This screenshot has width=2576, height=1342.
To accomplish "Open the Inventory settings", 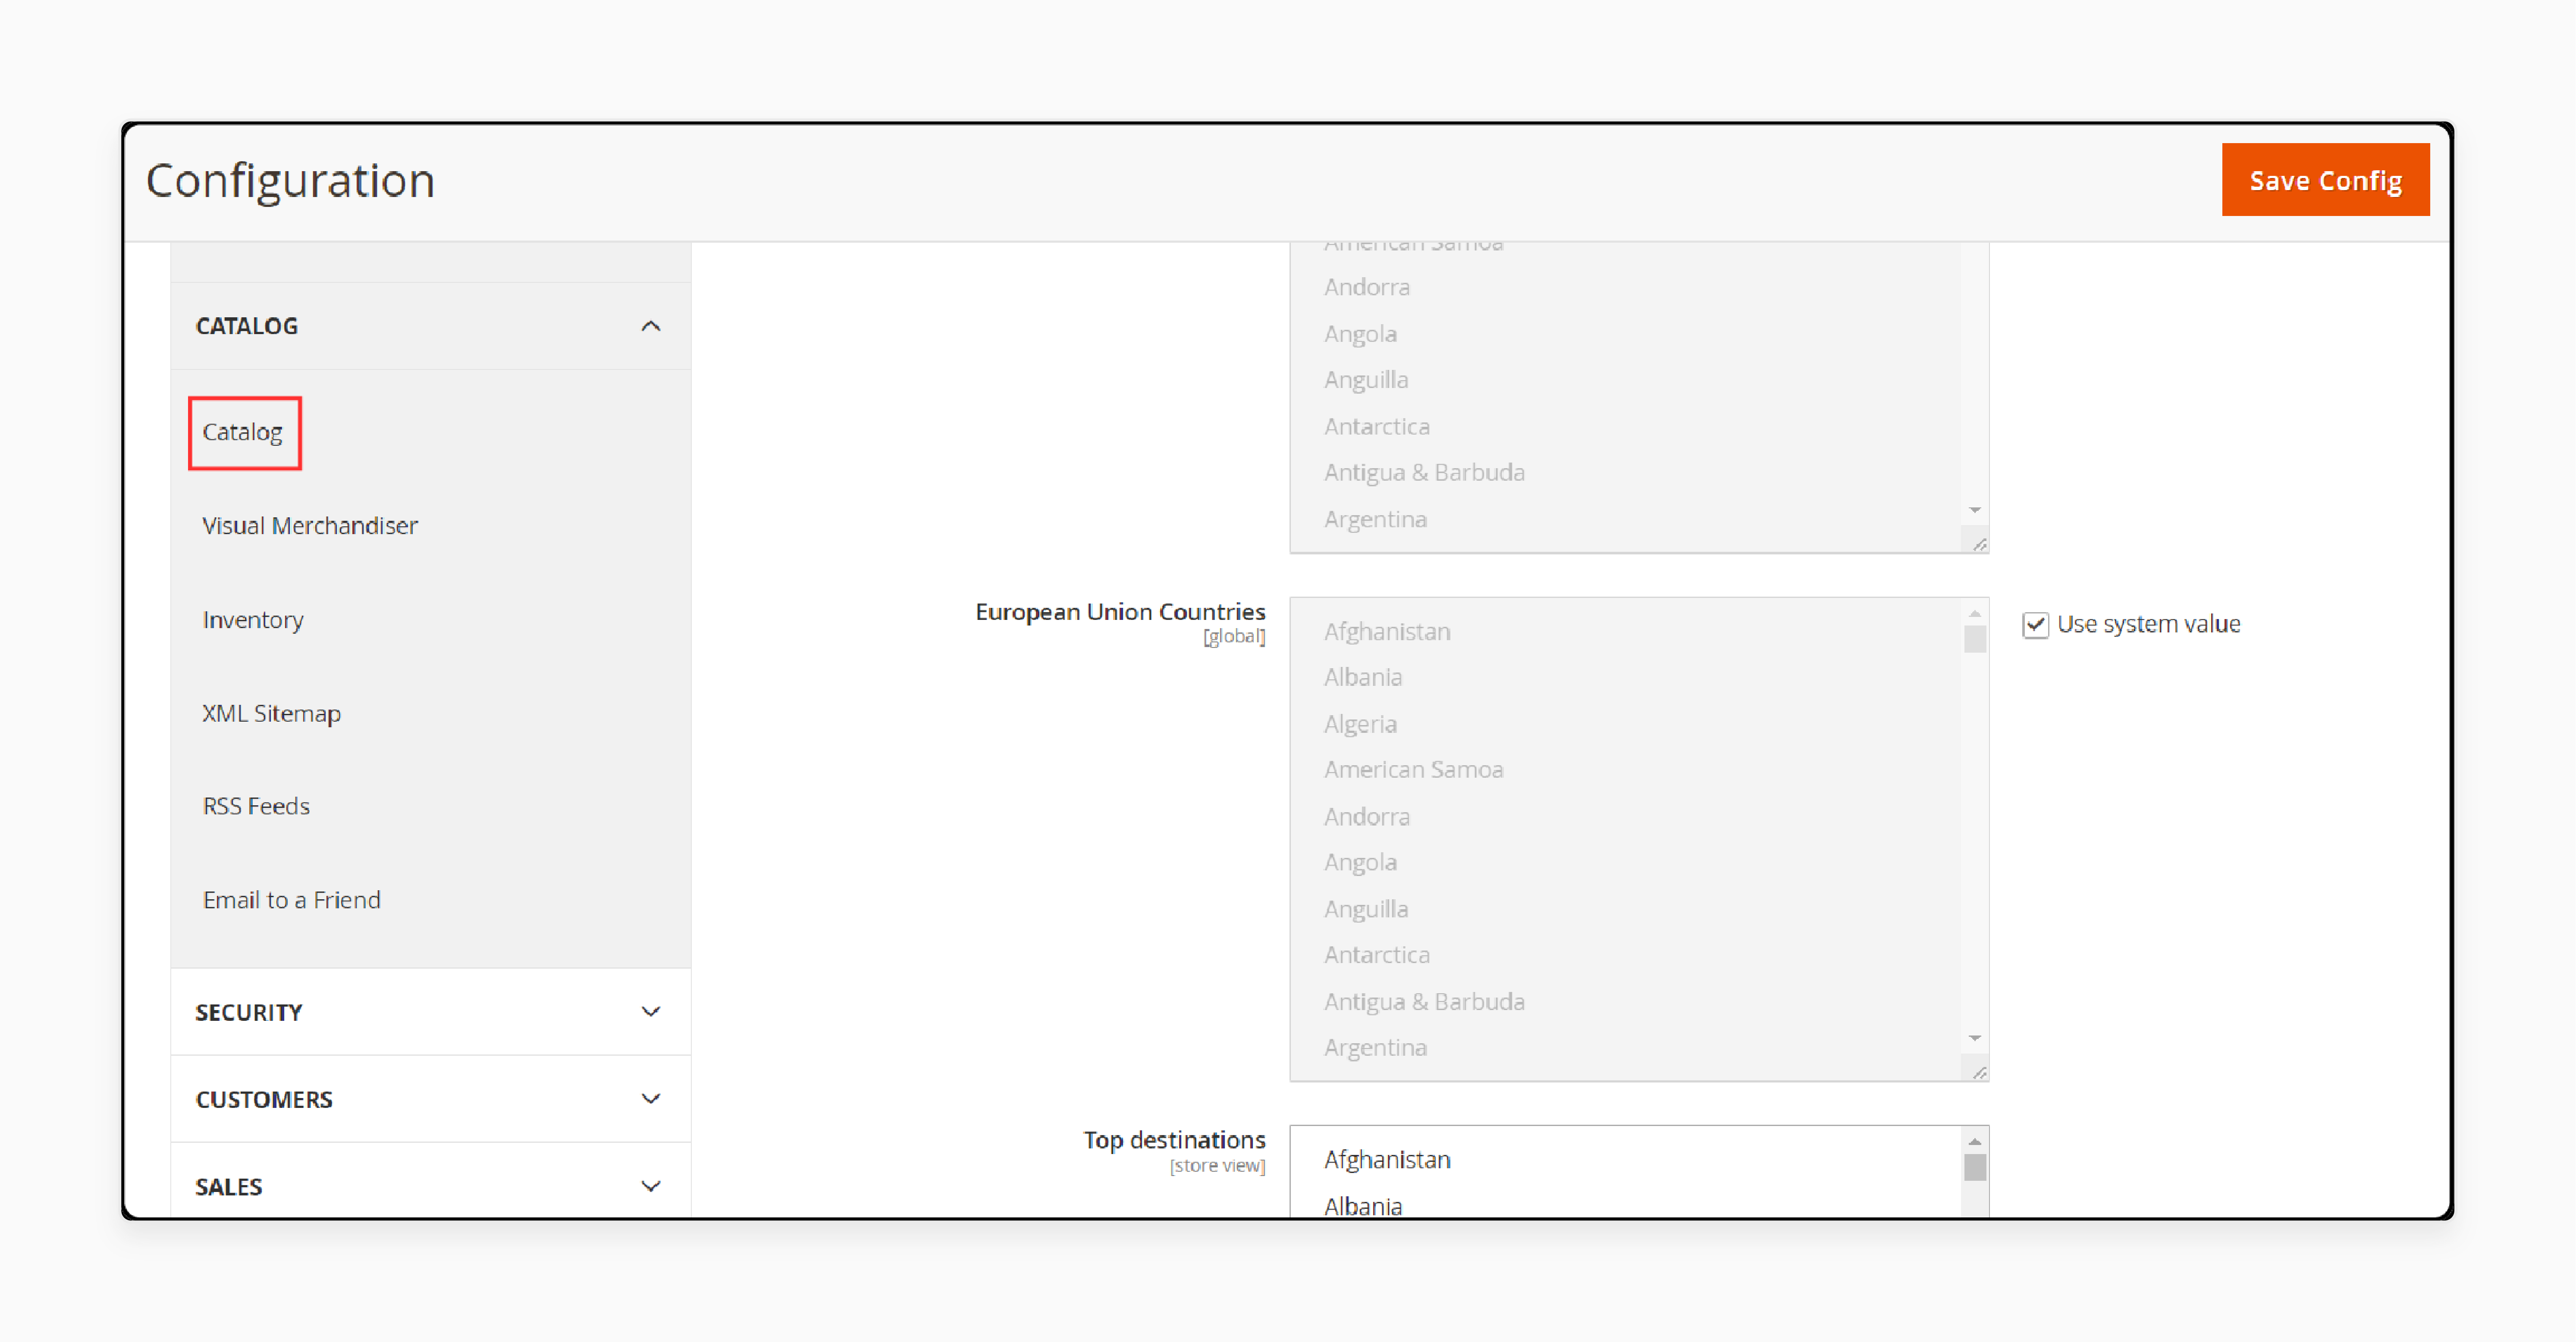I will (x=253, y=619).
